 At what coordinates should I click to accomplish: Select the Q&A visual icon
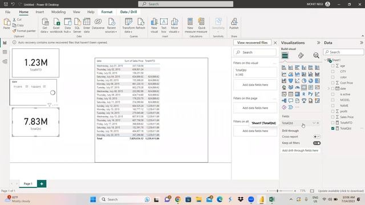coord(291,101)
